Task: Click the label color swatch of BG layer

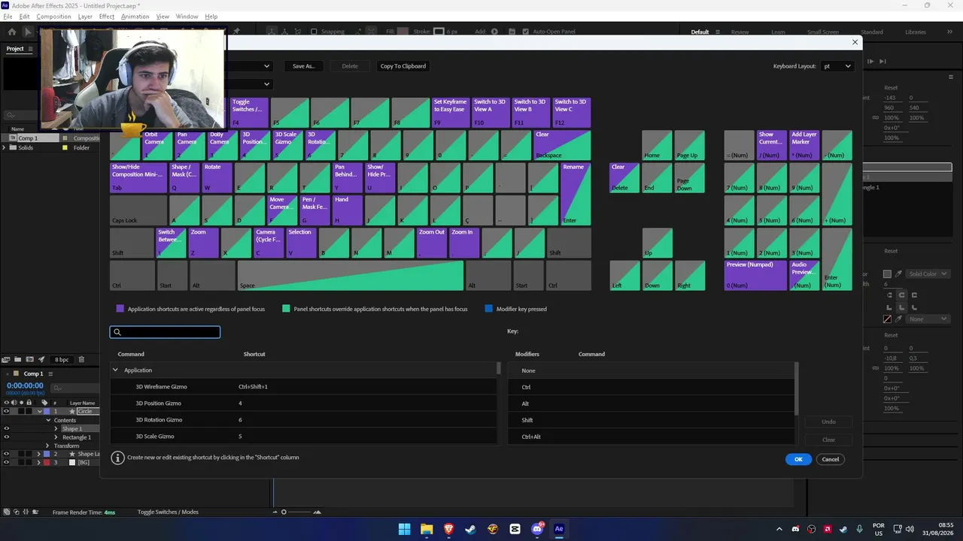Action: (46, 462)
